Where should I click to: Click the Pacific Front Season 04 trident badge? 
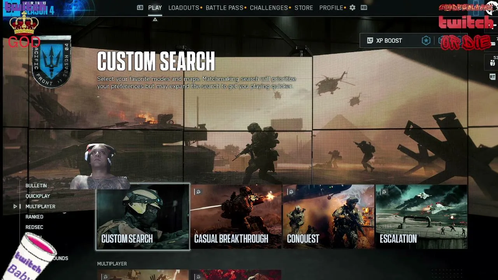point(51,62)
